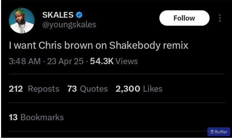The width and height of the screenshot is (232, 140).
Task: Open the SKALES display name
Action: point(58,15)
